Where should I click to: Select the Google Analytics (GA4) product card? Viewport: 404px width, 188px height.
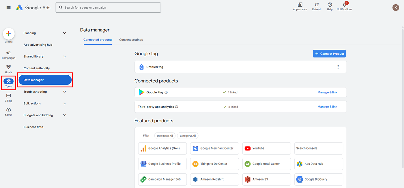(162, 148)
